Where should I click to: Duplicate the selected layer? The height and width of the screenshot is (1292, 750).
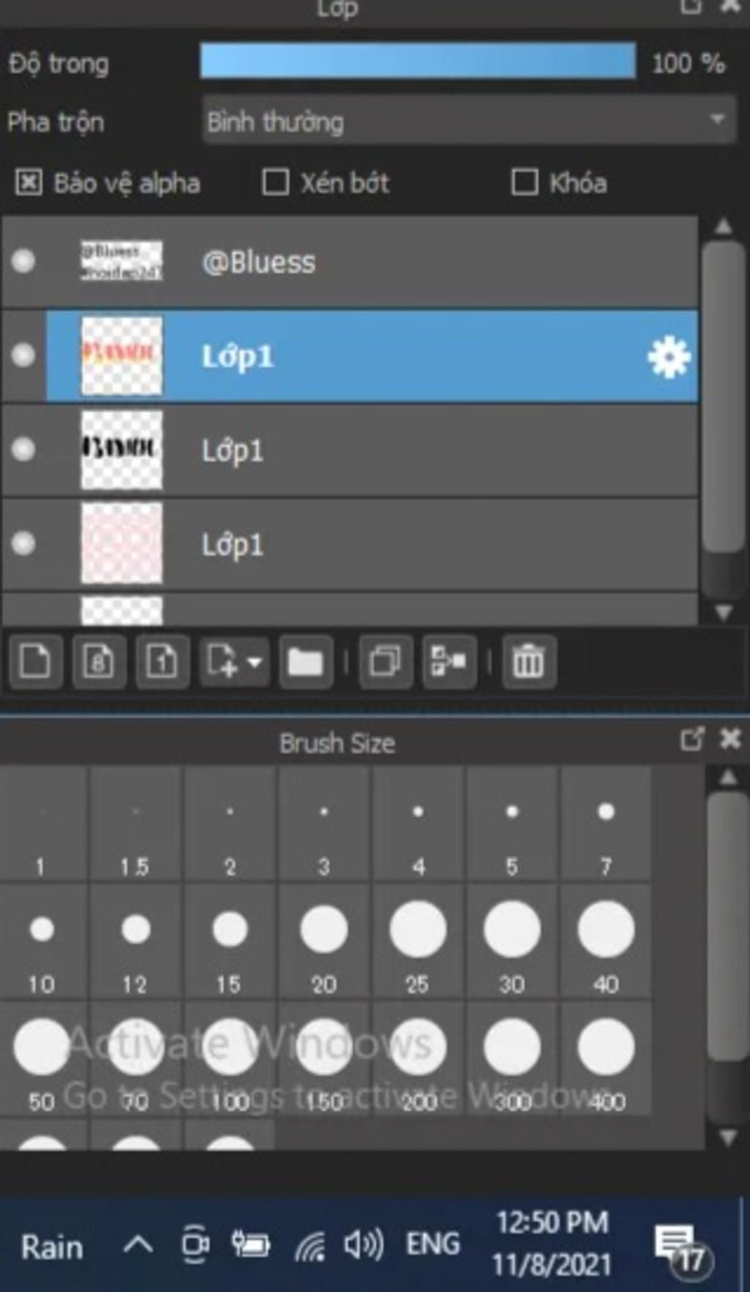click(x=385, y=661)
